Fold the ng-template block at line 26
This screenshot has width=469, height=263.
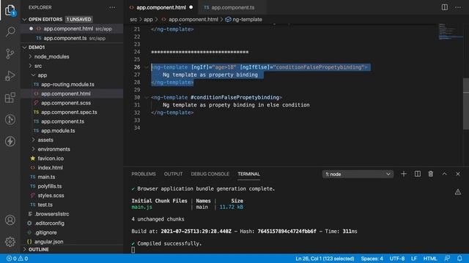tap(147, 67)
